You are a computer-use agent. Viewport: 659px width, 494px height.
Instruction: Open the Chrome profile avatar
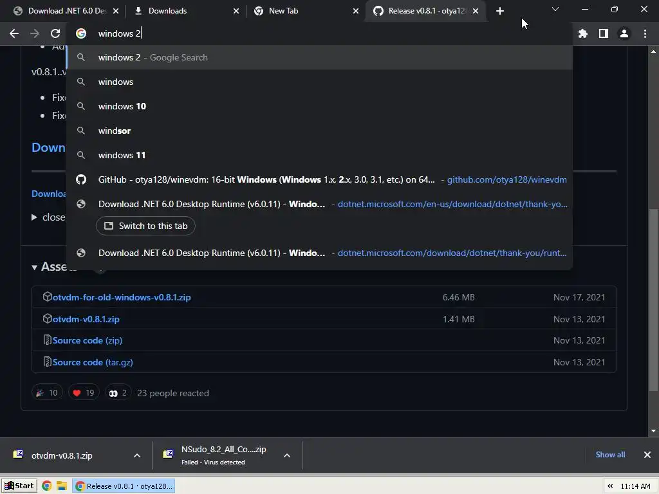click(624, 33)
